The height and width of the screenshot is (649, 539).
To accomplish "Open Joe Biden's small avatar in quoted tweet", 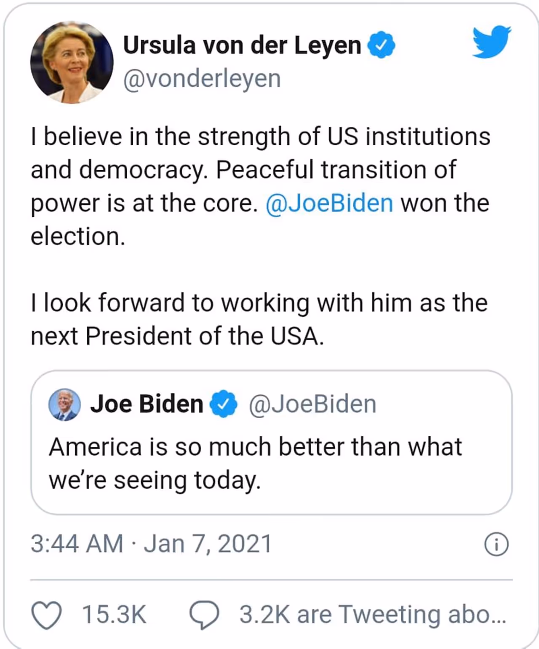I will click(x=64, y=404).
